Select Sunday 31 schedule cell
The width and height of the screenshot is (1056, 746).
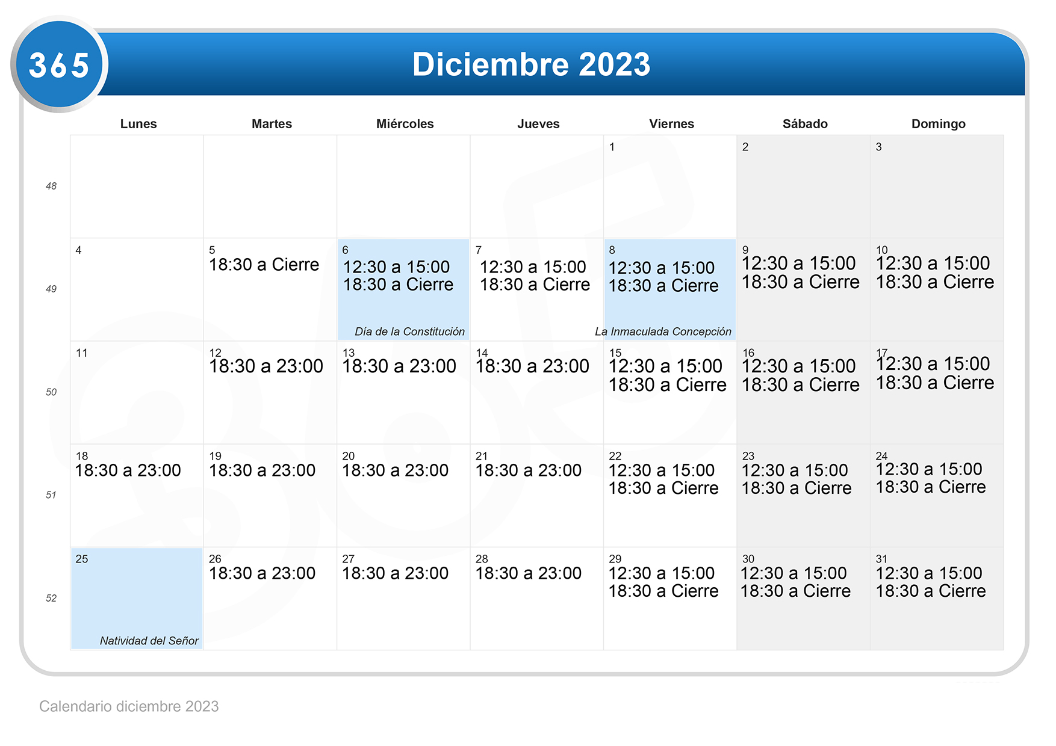[937, 599]
